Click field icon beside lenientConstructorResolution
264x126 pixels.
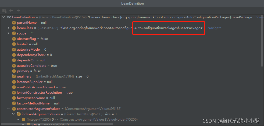(x=14, y=93)
